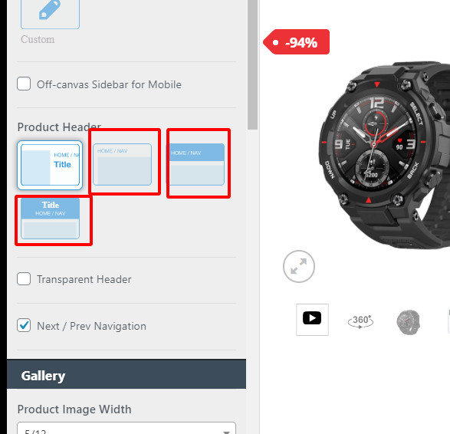Viewport: 450px width, 434px height.
Task: Select the Custom layout pencil icon
Action: 50,12
